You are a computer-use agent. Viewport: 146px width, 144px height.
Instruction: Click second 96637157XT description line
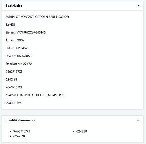14,87
